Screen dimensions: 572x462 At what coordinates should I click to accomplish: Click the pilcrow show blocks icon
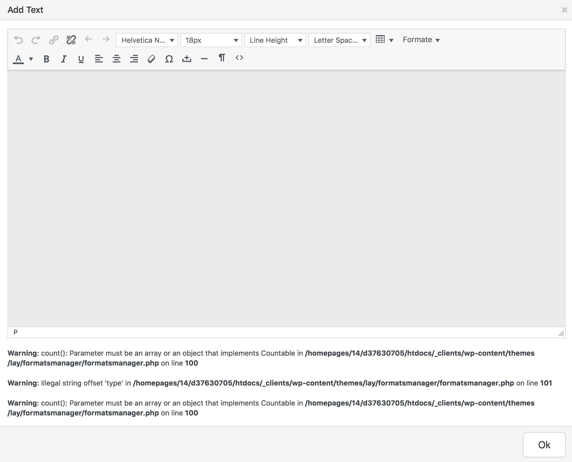[x=222, y=58]
